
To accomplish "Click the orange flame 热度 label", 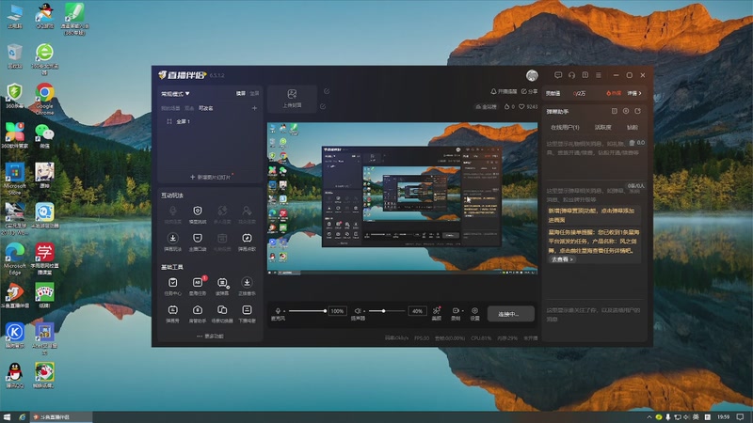I will (x=614, y=93).
